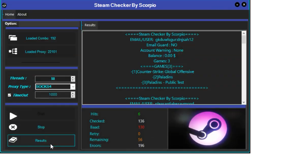Screen dimensions: 286x160
Task: Click the play triangle icon
Action: [x=13, y=116]
